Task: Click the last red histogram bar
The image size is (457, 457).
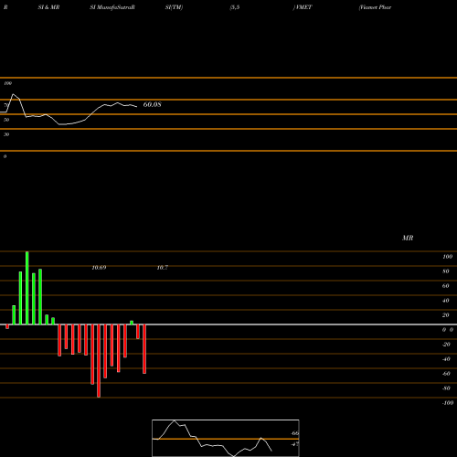Action: click(144, 349)
